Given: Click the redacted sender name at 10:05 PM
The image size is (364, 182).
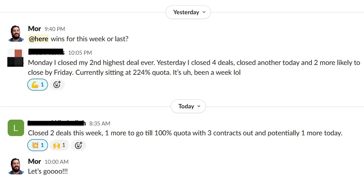Looking at the screenshot, I should click(x=46, y=52).
